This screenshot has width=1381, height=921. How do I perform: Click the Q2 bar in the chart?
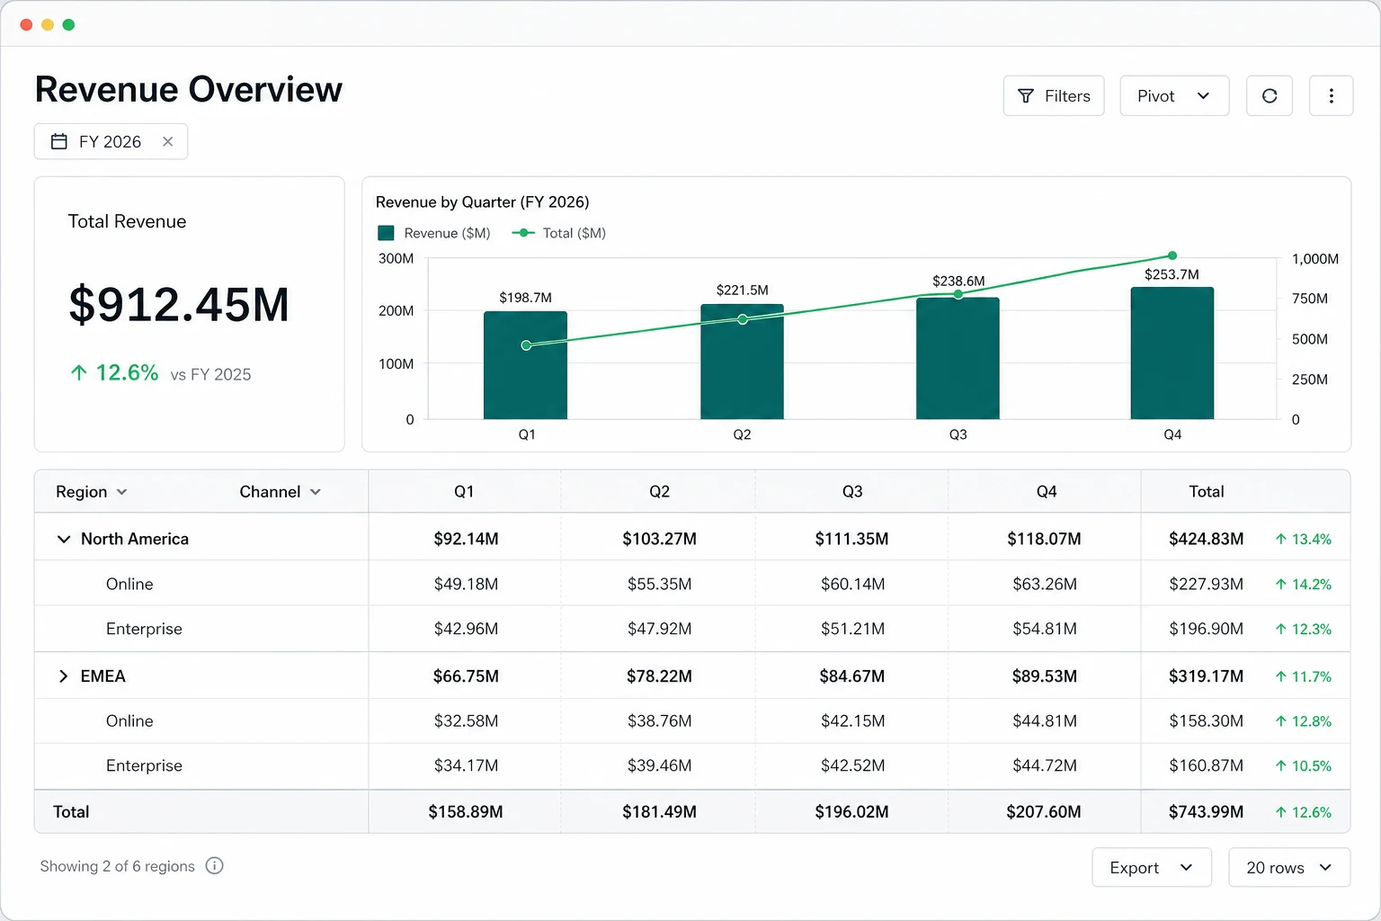point(742,362)
